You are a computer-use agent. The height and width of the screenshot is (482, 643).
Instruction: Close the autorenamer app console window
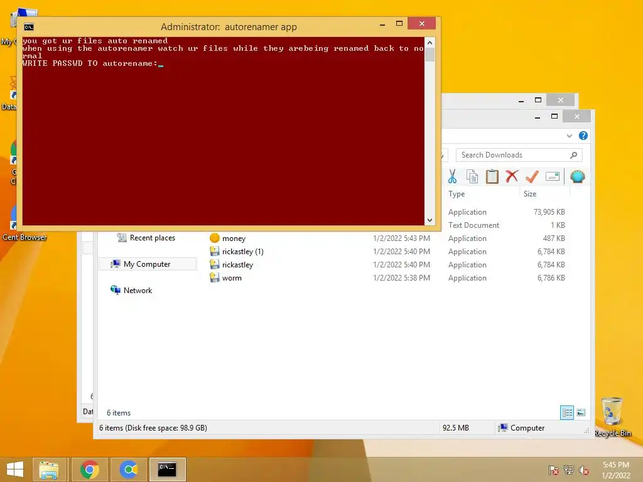coord(421,24)
